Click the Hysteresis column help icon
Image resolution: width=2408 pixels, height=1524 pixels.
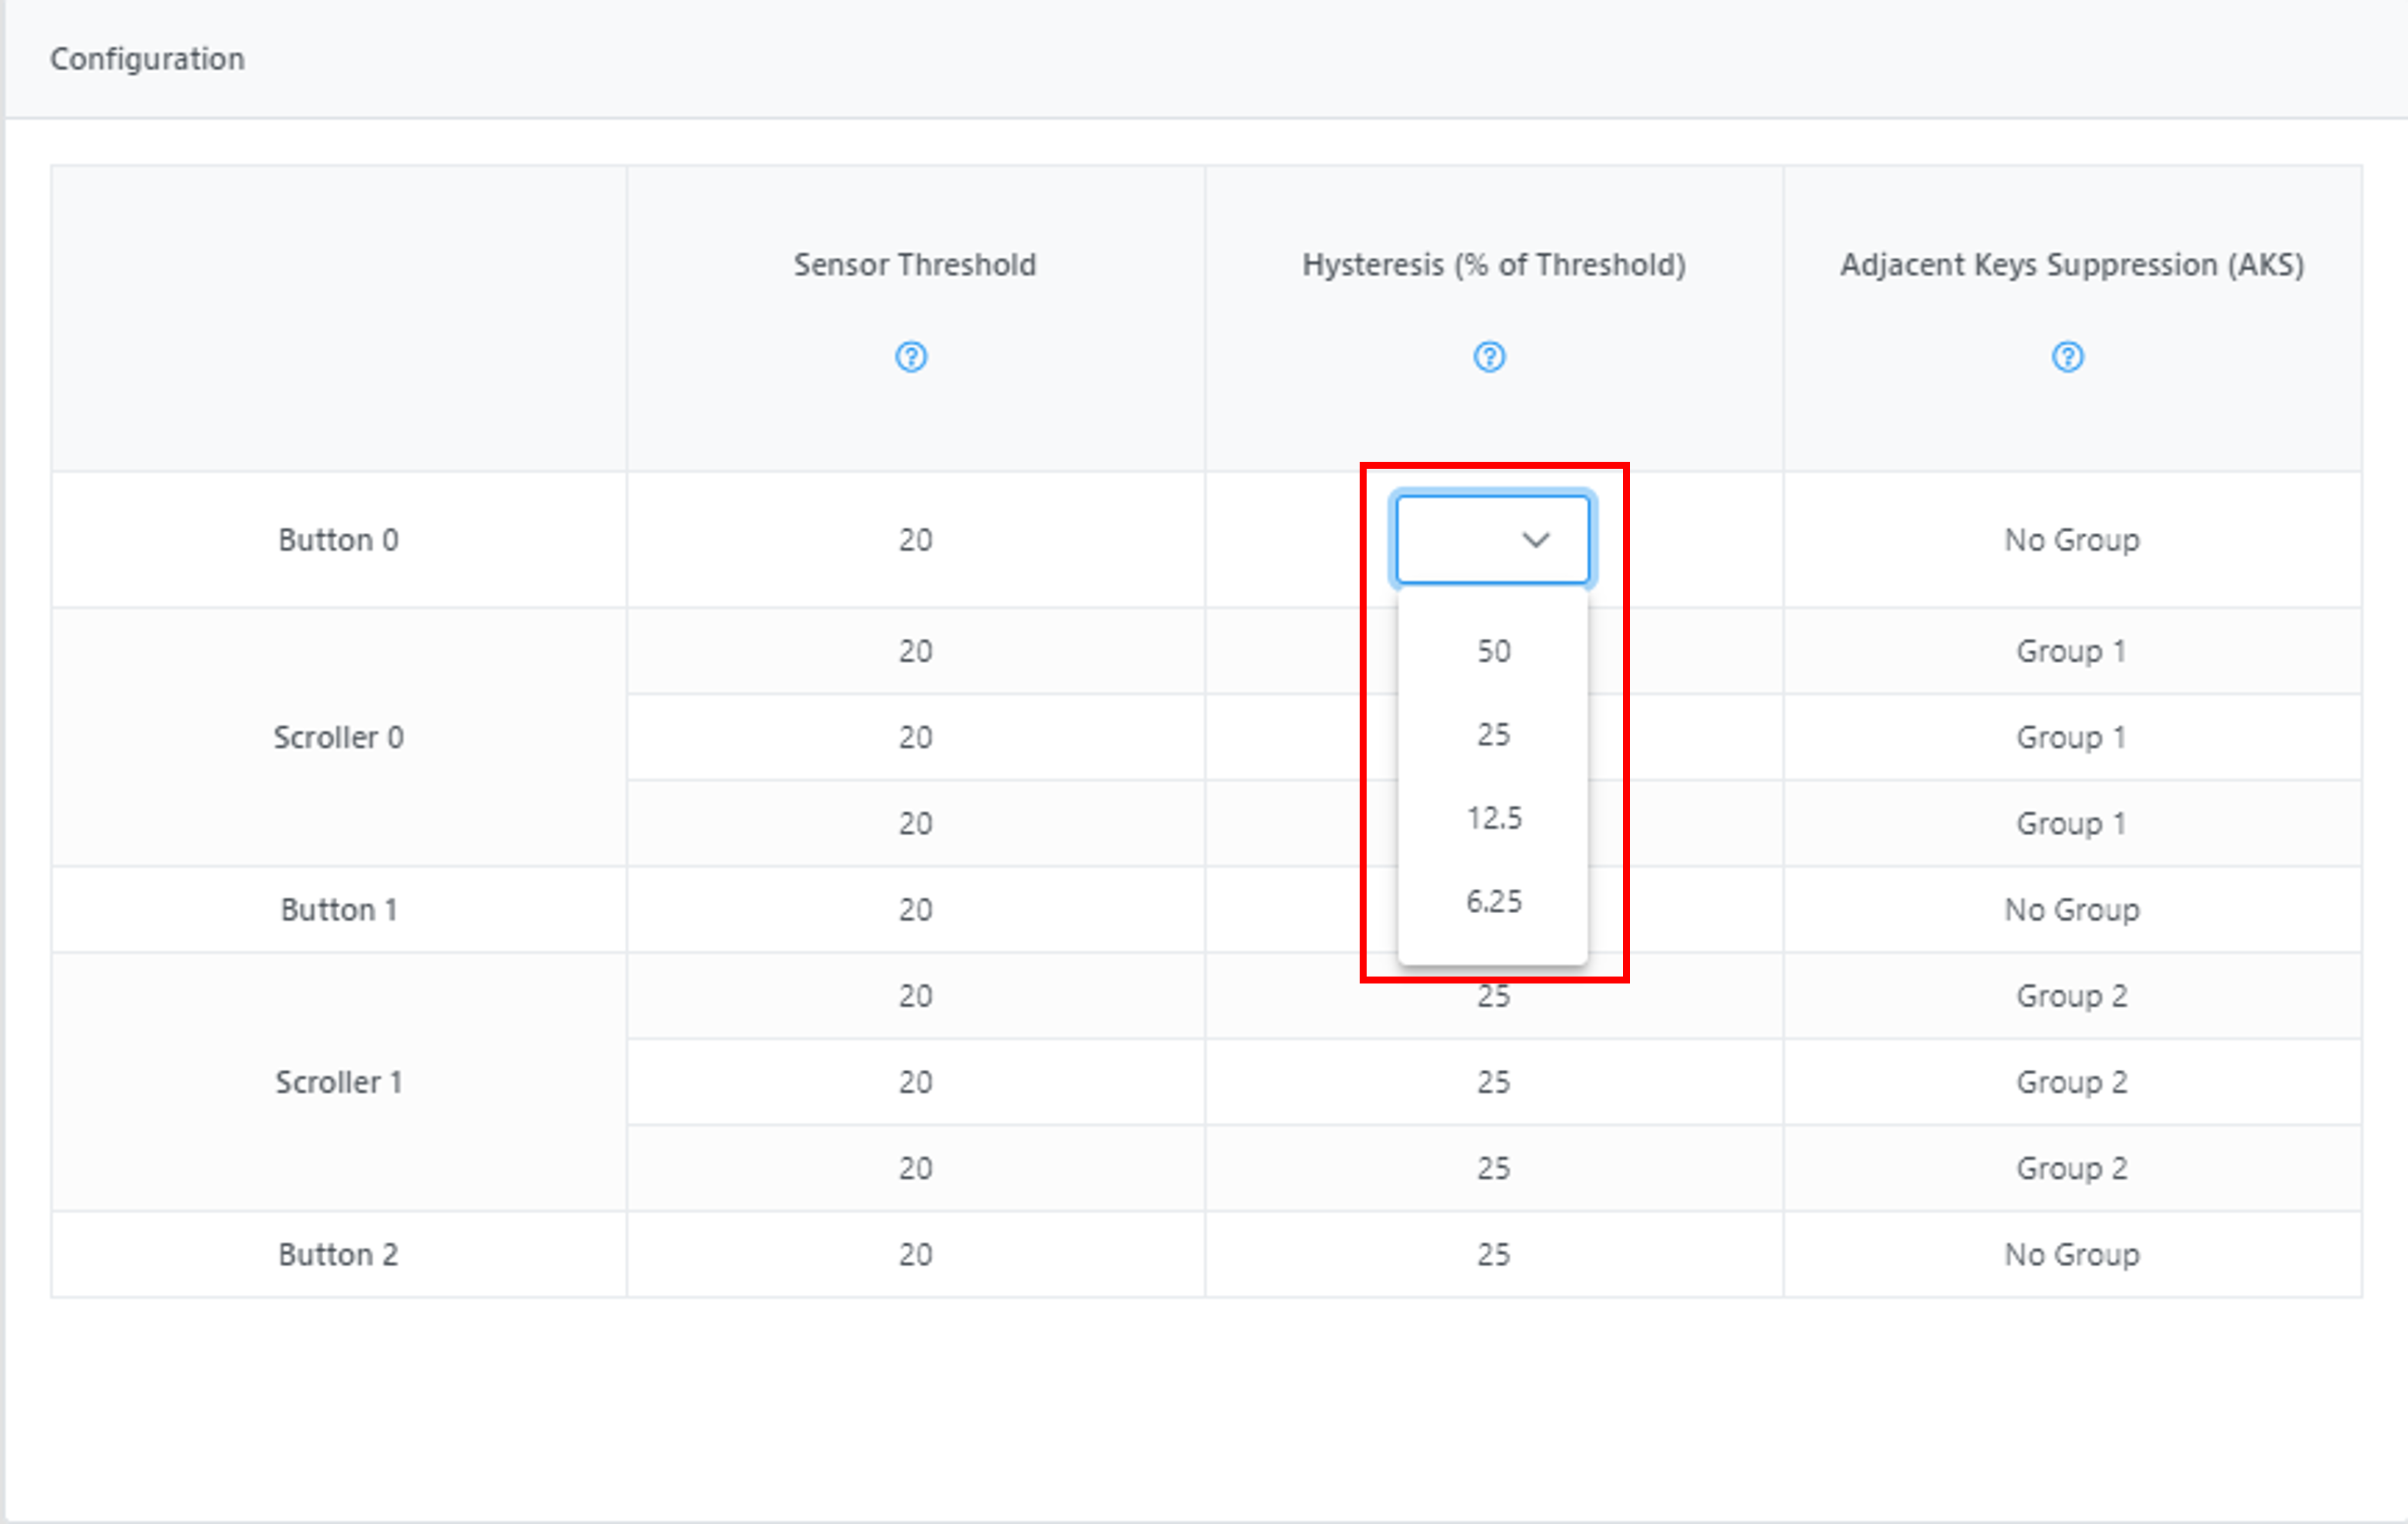[1489, 357]
